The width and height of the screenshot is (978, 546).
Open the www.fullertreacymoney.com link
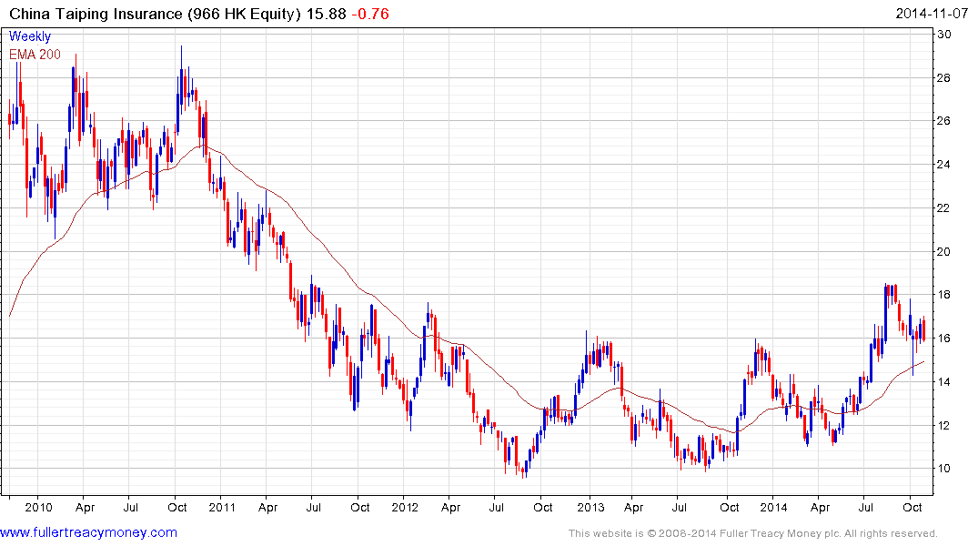coord(88,532)
